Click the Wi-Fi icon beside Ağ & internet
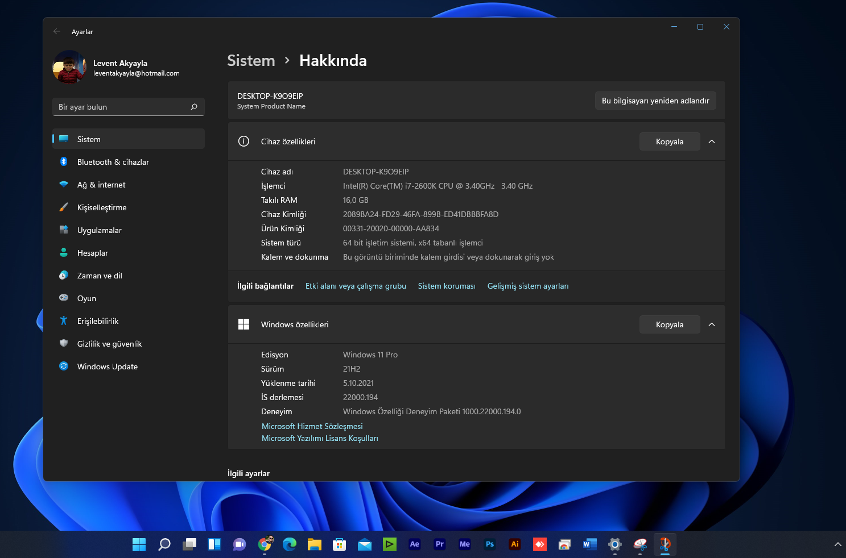Image resolution: width=846 pixels, height=558 pixels. pyautogui.click(x=64, y=185)
